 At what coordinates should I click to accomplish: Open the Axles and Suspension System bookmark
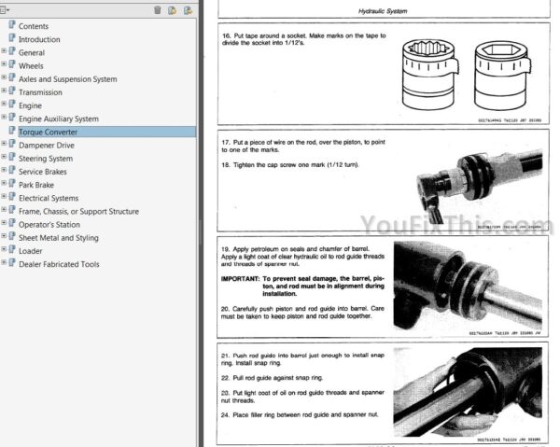pos(68,79)
